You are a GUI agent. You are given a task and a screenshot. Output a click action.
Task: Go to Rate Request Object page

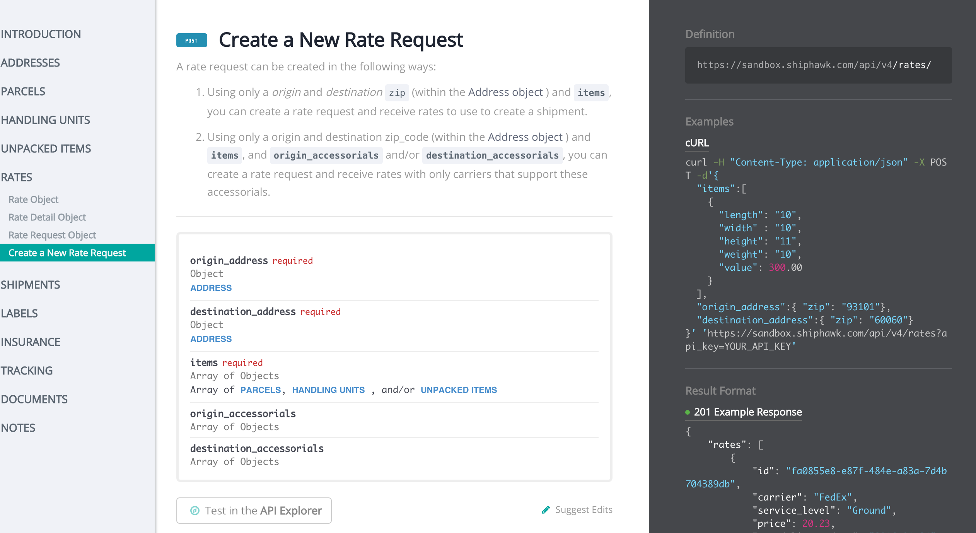click(52, 235)
